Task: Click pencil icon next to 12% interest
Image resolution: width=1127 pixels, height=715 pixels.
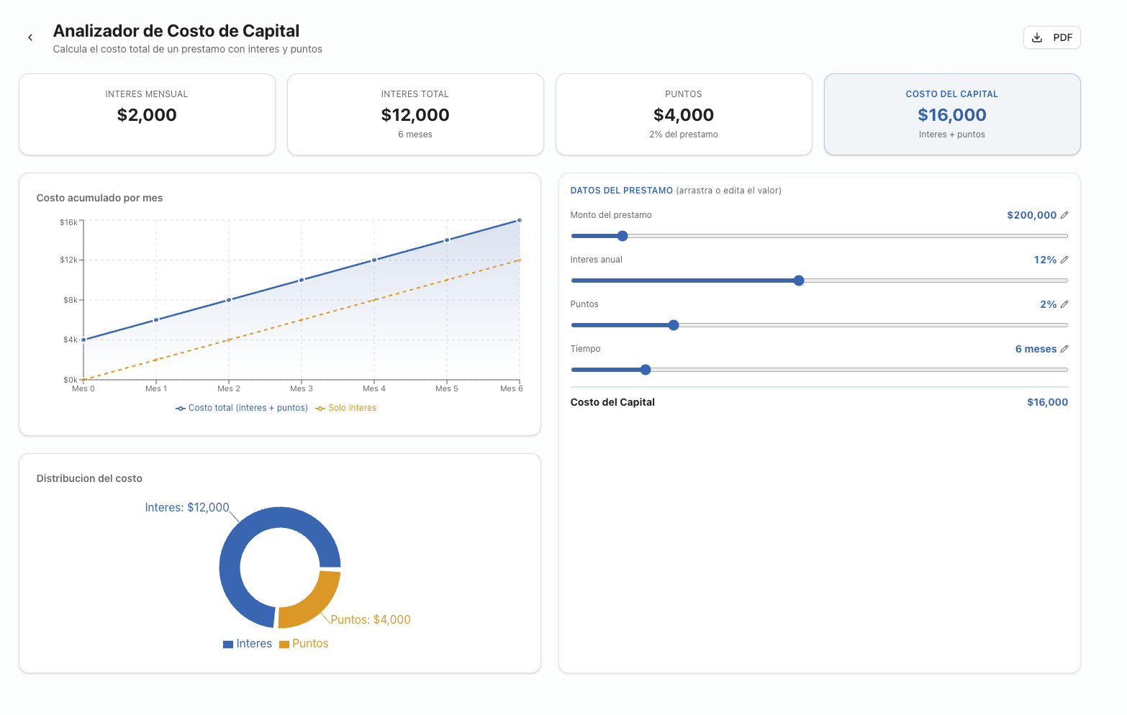Action: coord(1064,260)
